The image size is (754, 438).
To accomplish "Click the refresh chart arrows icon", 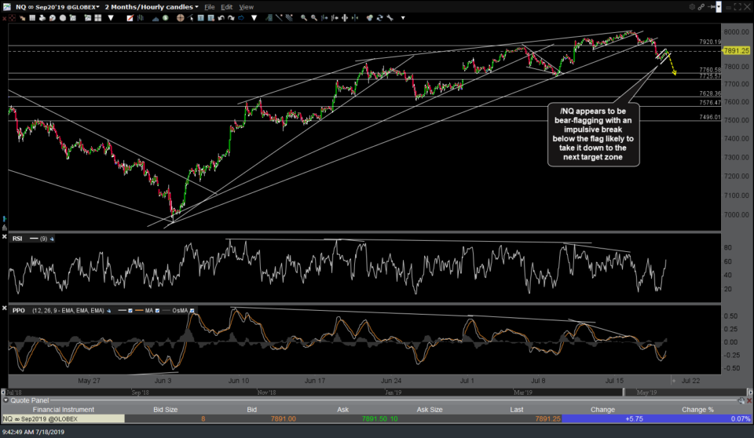I will 380,18.
